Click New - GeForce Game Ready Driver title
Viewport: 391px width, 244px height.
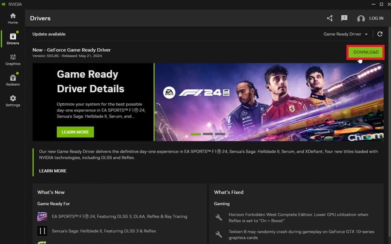point(72,50)
